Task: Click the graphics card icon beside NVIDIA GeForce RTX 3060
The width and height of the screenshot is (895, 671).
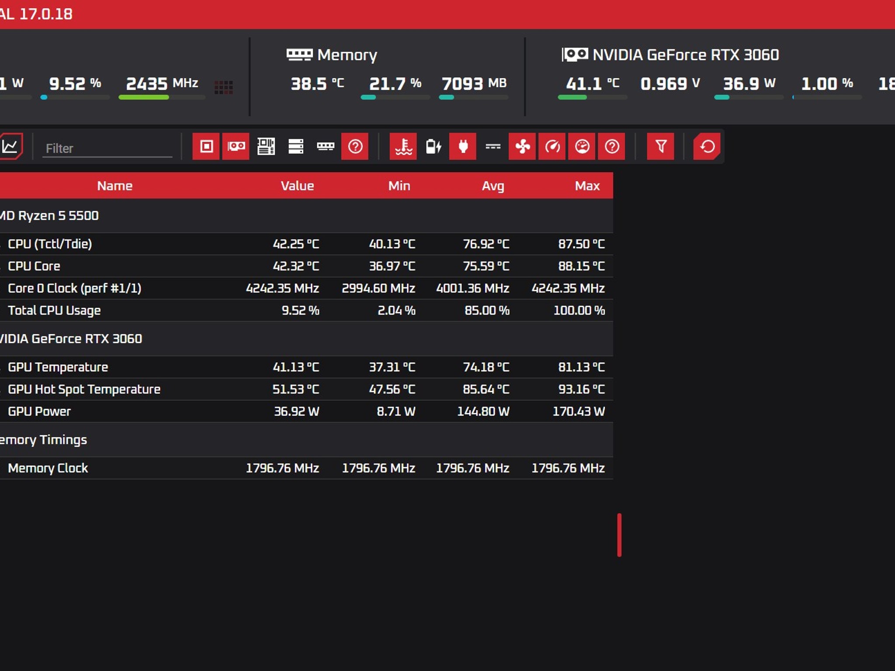Action: 575,55
